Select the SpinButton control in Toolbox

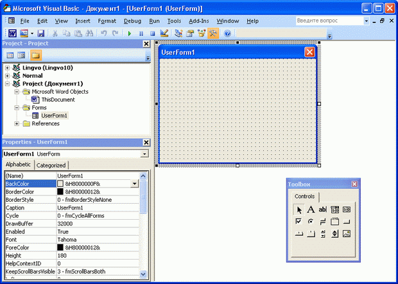[x=335, y=234]
